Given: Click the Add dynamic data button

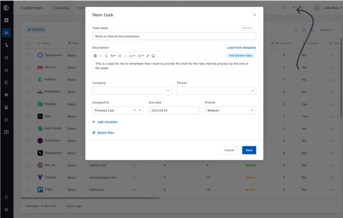Looking at the screenshot, I should pos(240,56).
